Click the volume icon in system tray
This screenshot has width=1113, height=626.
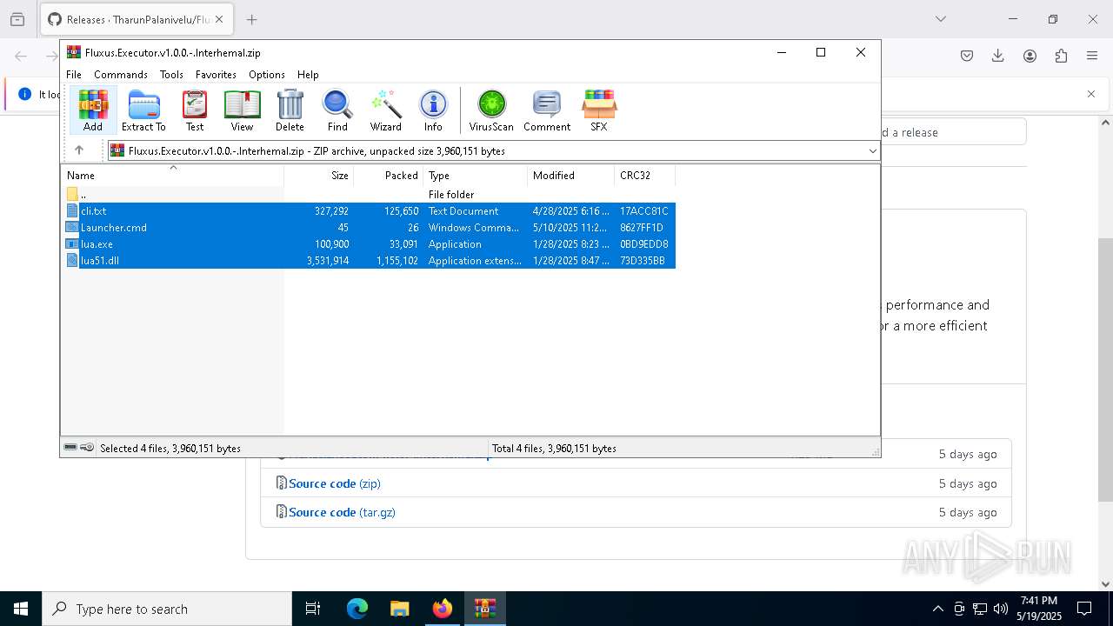(1001, 609)
